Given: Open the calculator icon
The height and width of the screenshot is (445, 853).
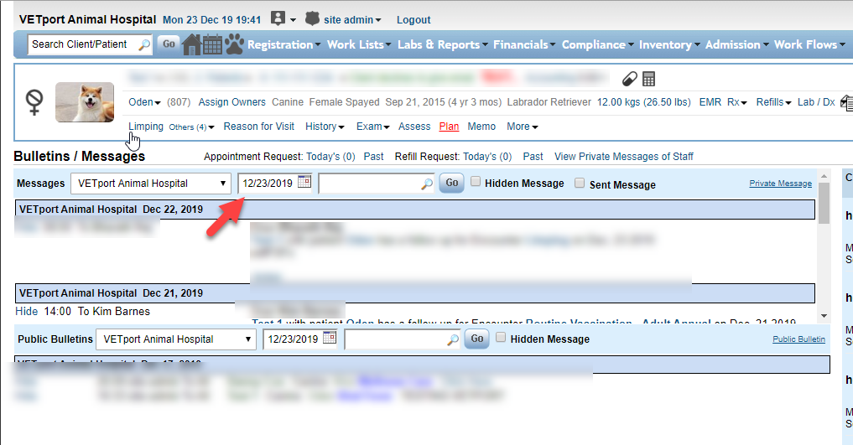Looking at the screenshot, I should tap(648, 80).
